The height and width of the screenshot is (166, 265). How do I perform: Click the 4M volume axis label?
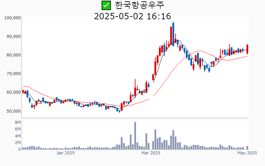pyautogui.click(x=18, y=136)
